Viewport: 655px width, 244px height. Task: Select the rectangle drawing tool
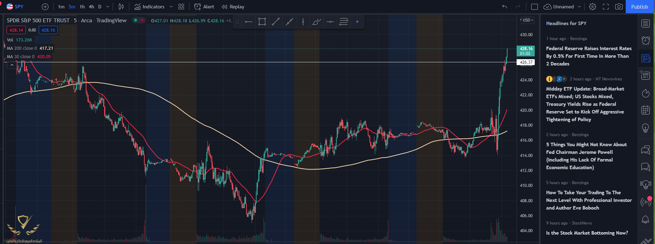click(x=262, y=22)
